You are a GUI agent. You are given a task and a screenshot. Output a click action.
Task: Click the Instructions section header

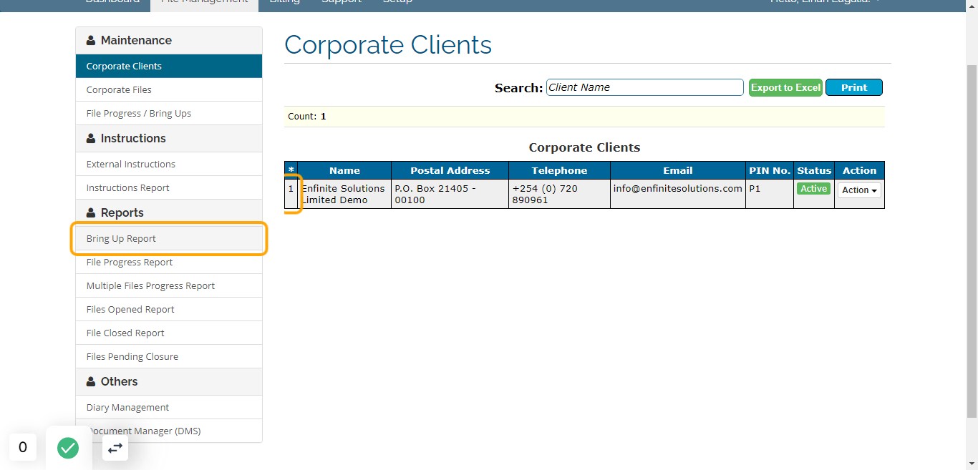pos(169,139)
